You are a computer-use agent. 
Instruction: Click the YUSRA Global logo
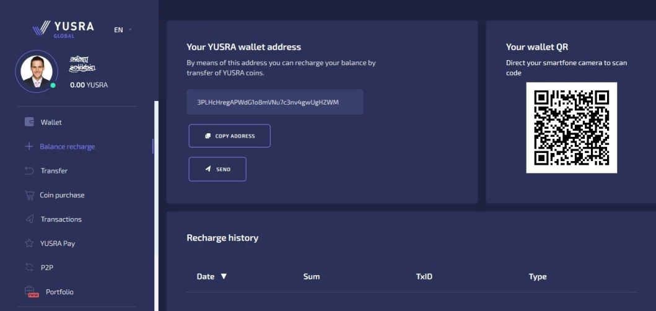[x=63, y=28]
